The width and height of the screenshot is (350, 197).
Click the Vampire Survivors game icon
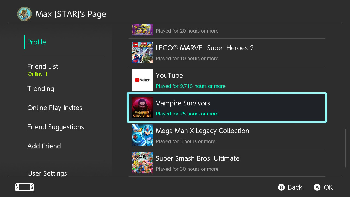pyautogui.click(x=142, y=108)
